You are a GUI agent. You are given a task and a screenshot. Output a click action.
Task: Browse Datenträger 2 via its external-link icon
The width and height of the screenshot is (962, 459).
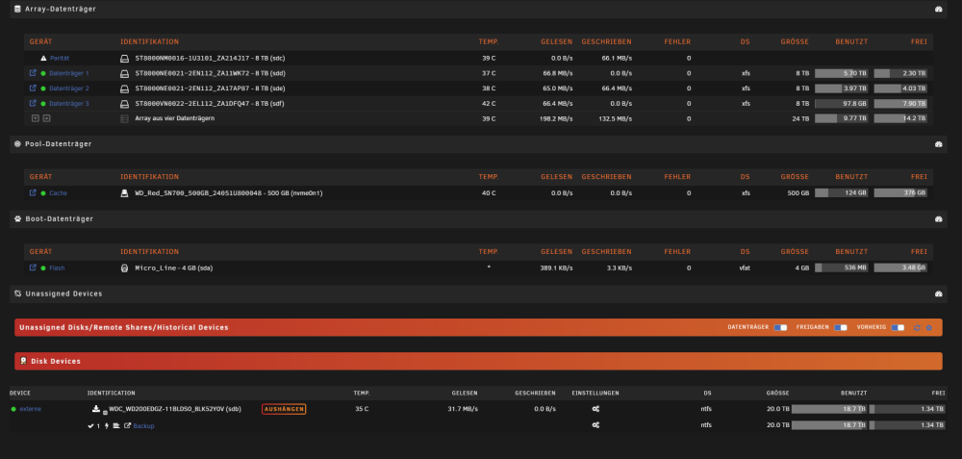click(x=33, y=89)
